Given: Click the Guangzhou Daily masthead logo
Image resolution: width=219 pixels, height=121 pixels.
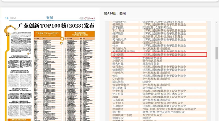Looking at the screenshot, I should click(x=90, y=18).
